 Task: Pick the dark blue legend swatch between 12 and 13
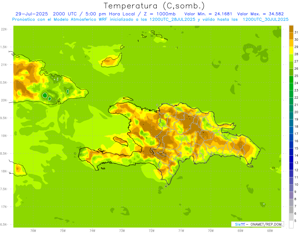(x=291, y=166)
